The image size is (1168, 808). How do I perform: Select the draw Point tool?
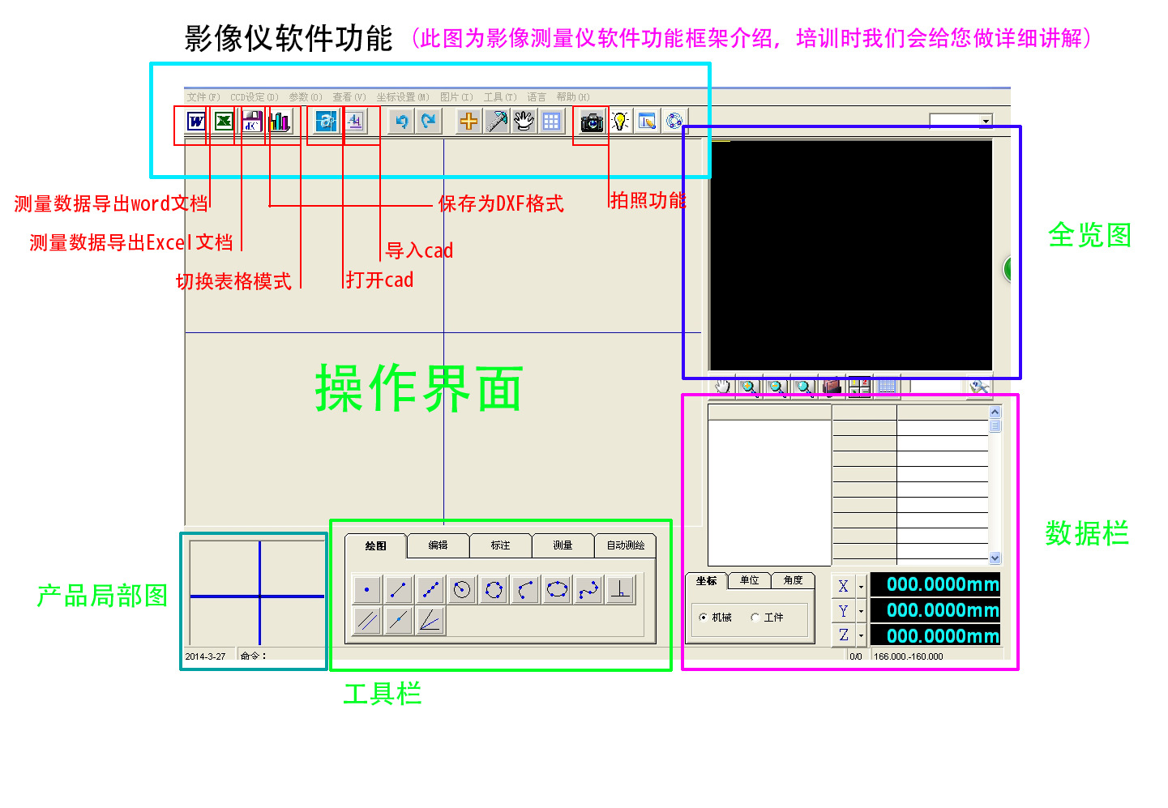(367, 590)
